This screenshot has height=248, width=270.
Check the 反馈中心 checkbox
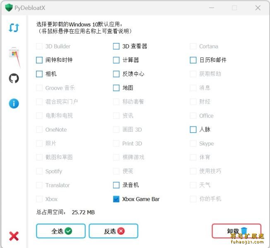coord(116,74)
